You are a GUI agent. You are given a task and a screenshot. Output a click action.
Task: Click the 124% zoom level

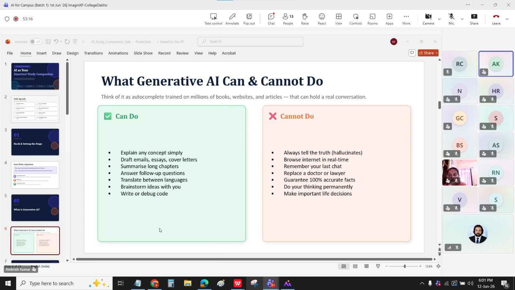429,266
